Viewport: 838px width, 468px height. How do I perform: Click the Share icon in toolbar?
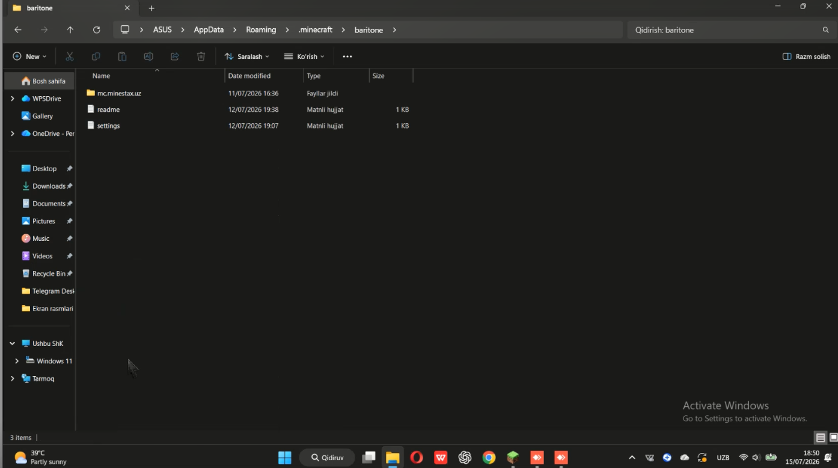coord(175,56)
